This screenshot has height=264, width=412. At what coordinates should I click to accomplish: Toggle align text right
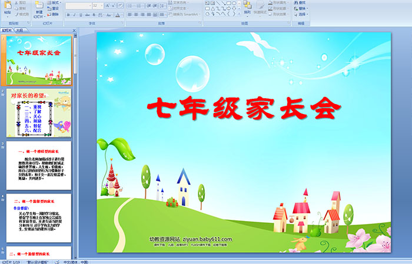(x=142, y=15)
